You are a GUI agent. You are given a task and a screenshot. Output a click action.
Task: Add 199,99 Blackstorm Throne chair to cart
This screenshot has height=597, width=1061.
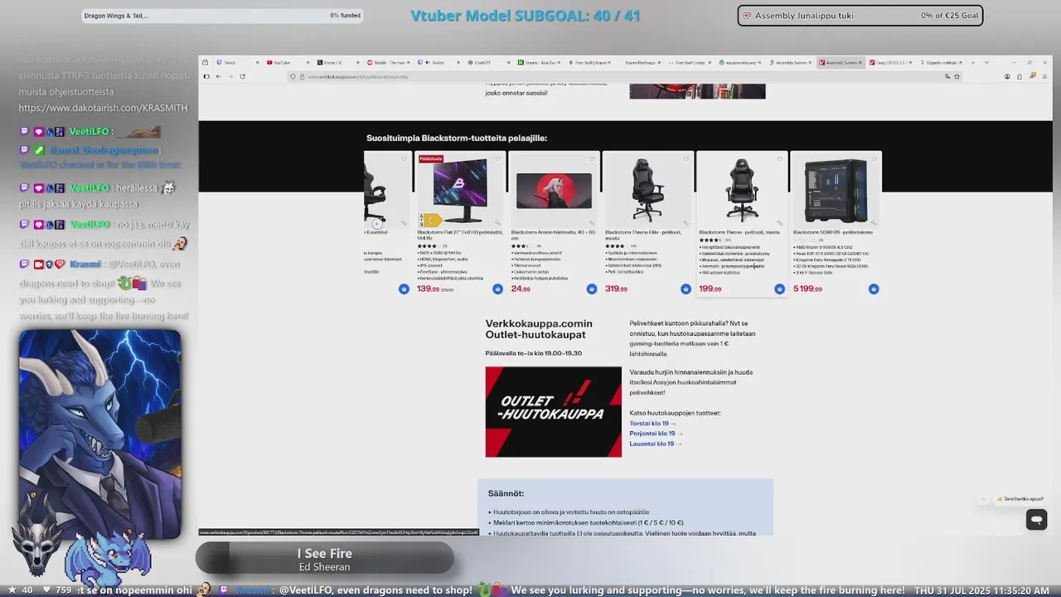pyautogui.click(x=779, y=289)
